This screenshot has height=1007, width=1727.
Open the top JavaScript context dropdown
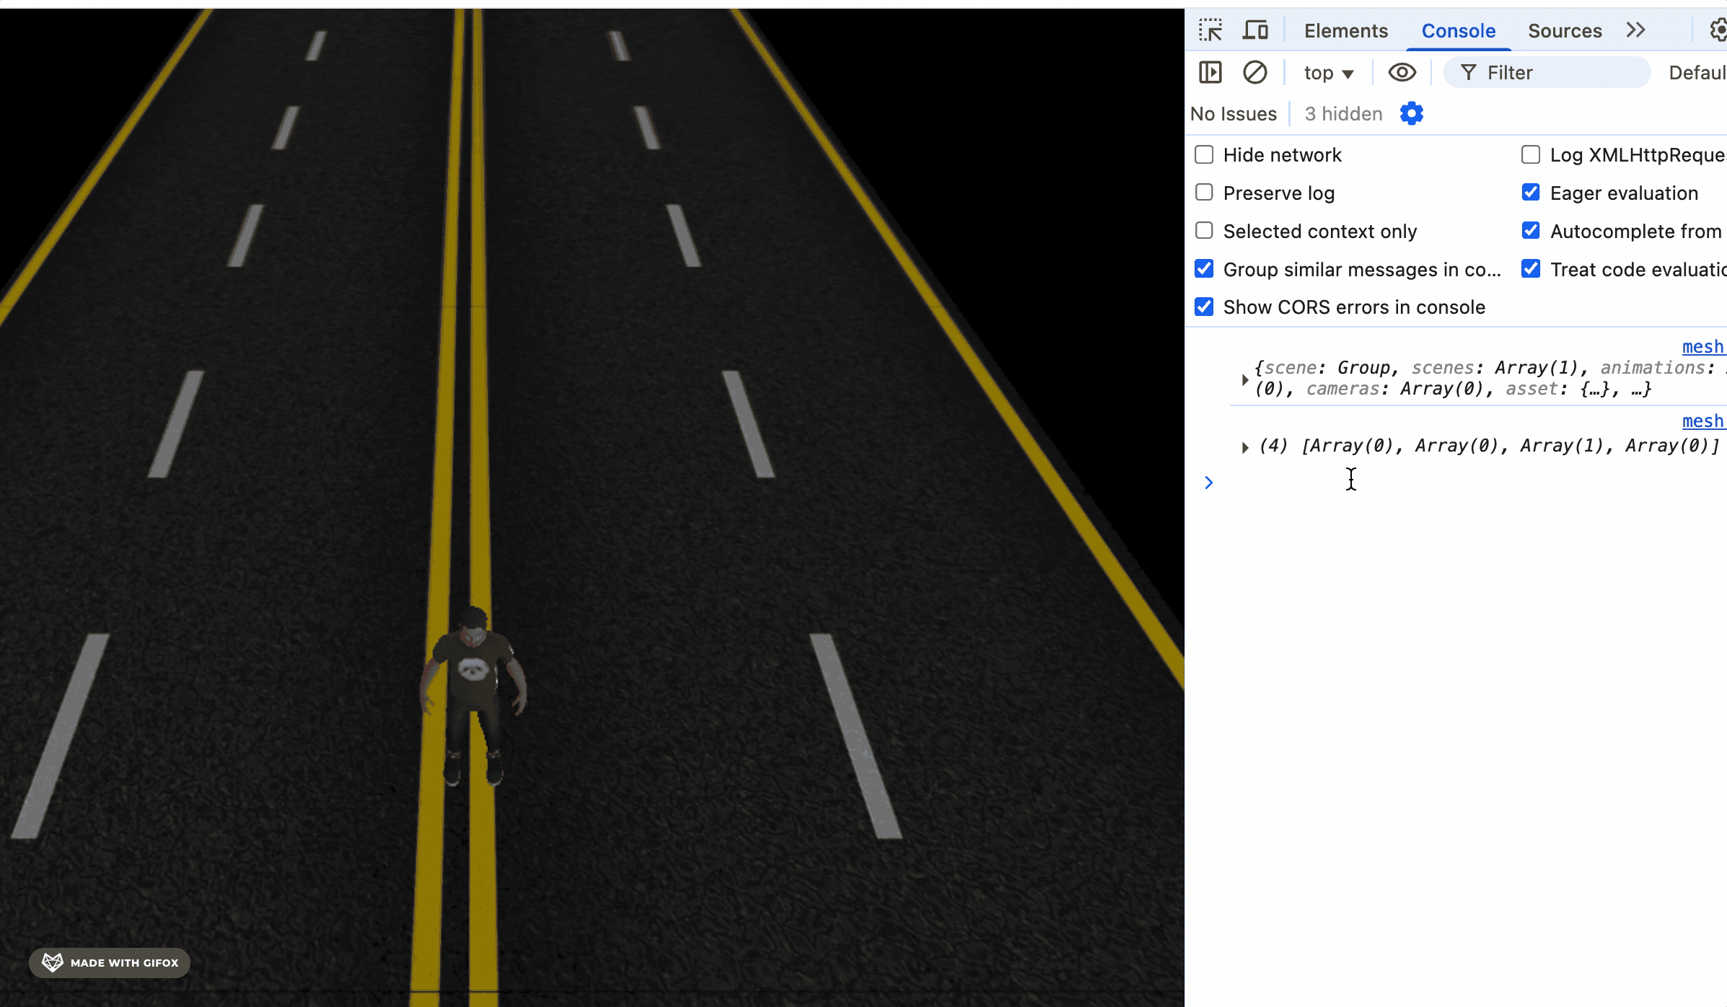[1329, 73]
